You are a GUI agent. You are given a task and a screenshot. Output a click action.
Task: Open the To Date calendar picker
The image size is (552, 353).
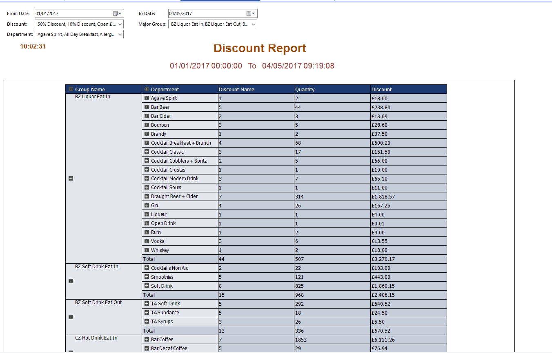pos(251,13)
